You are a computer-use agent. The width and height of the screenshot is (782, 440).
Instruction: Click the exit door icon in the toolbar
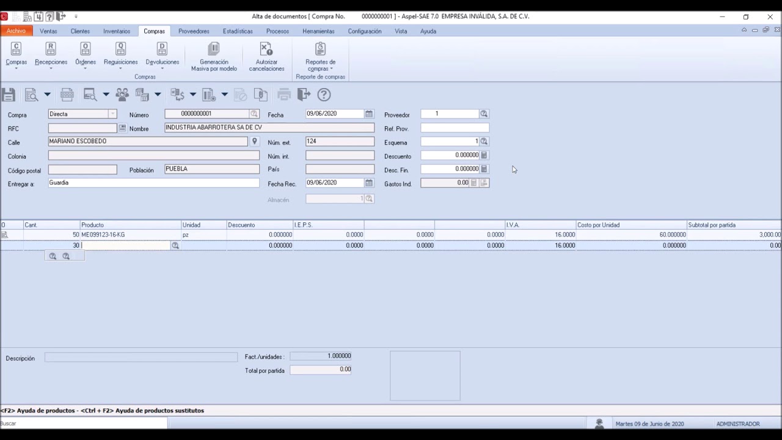point(304,95)
